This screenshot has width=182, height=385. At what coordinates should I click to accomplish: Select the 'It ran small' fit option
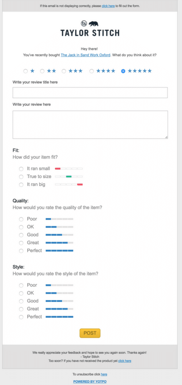(x=21, y=169)
